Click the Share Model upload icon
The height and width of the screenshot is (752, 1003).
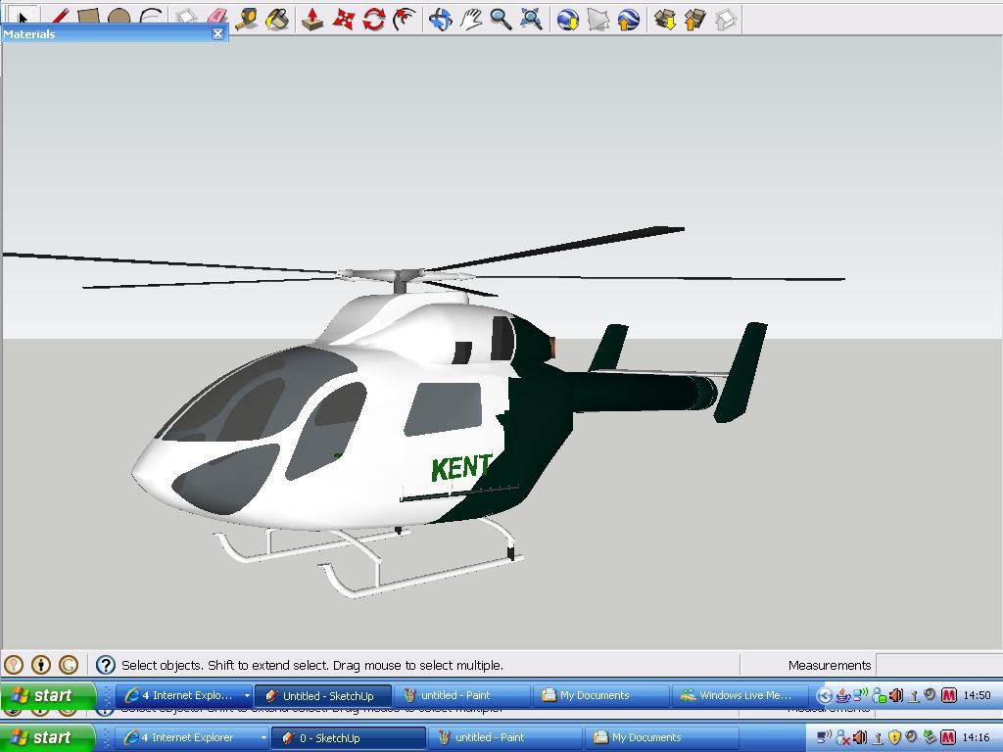[x=695, y=20]
